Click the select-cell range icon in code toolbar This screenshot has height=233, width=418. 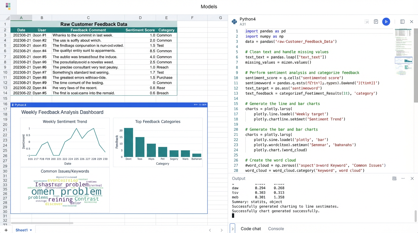367,22
